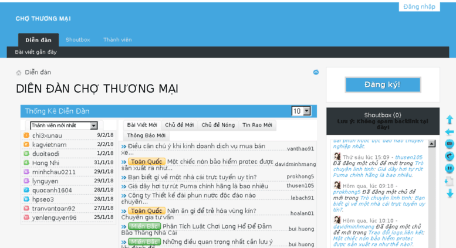Screen dimensions: 456x248
Task: Click the avatar beside davidminhmang shoutbox message
Action: pos(337,220)
